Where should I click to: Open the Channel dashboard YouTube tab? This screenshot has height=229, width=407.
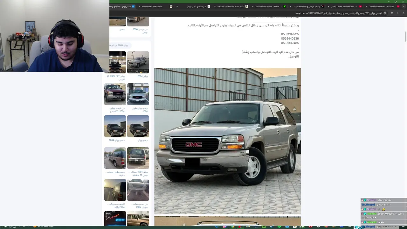coord(382,6)
